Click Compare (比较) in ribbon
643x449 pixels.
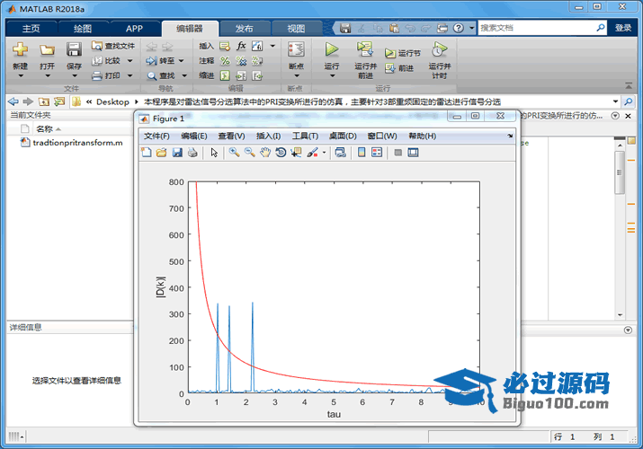pos(107,60)
